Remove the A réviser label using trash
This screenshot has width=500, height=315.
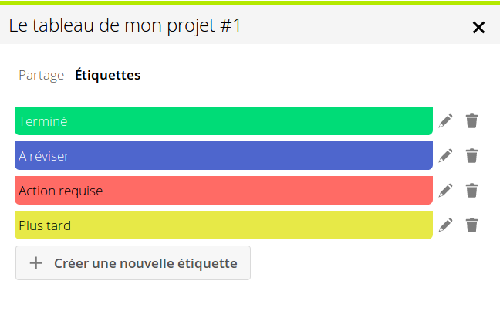472,156
